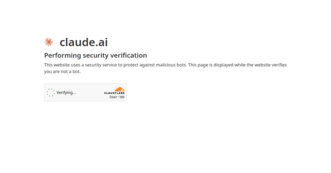Screen dimensions: 331x173
Task: Click the claude.ai site title text
Action: coord(84,42)
